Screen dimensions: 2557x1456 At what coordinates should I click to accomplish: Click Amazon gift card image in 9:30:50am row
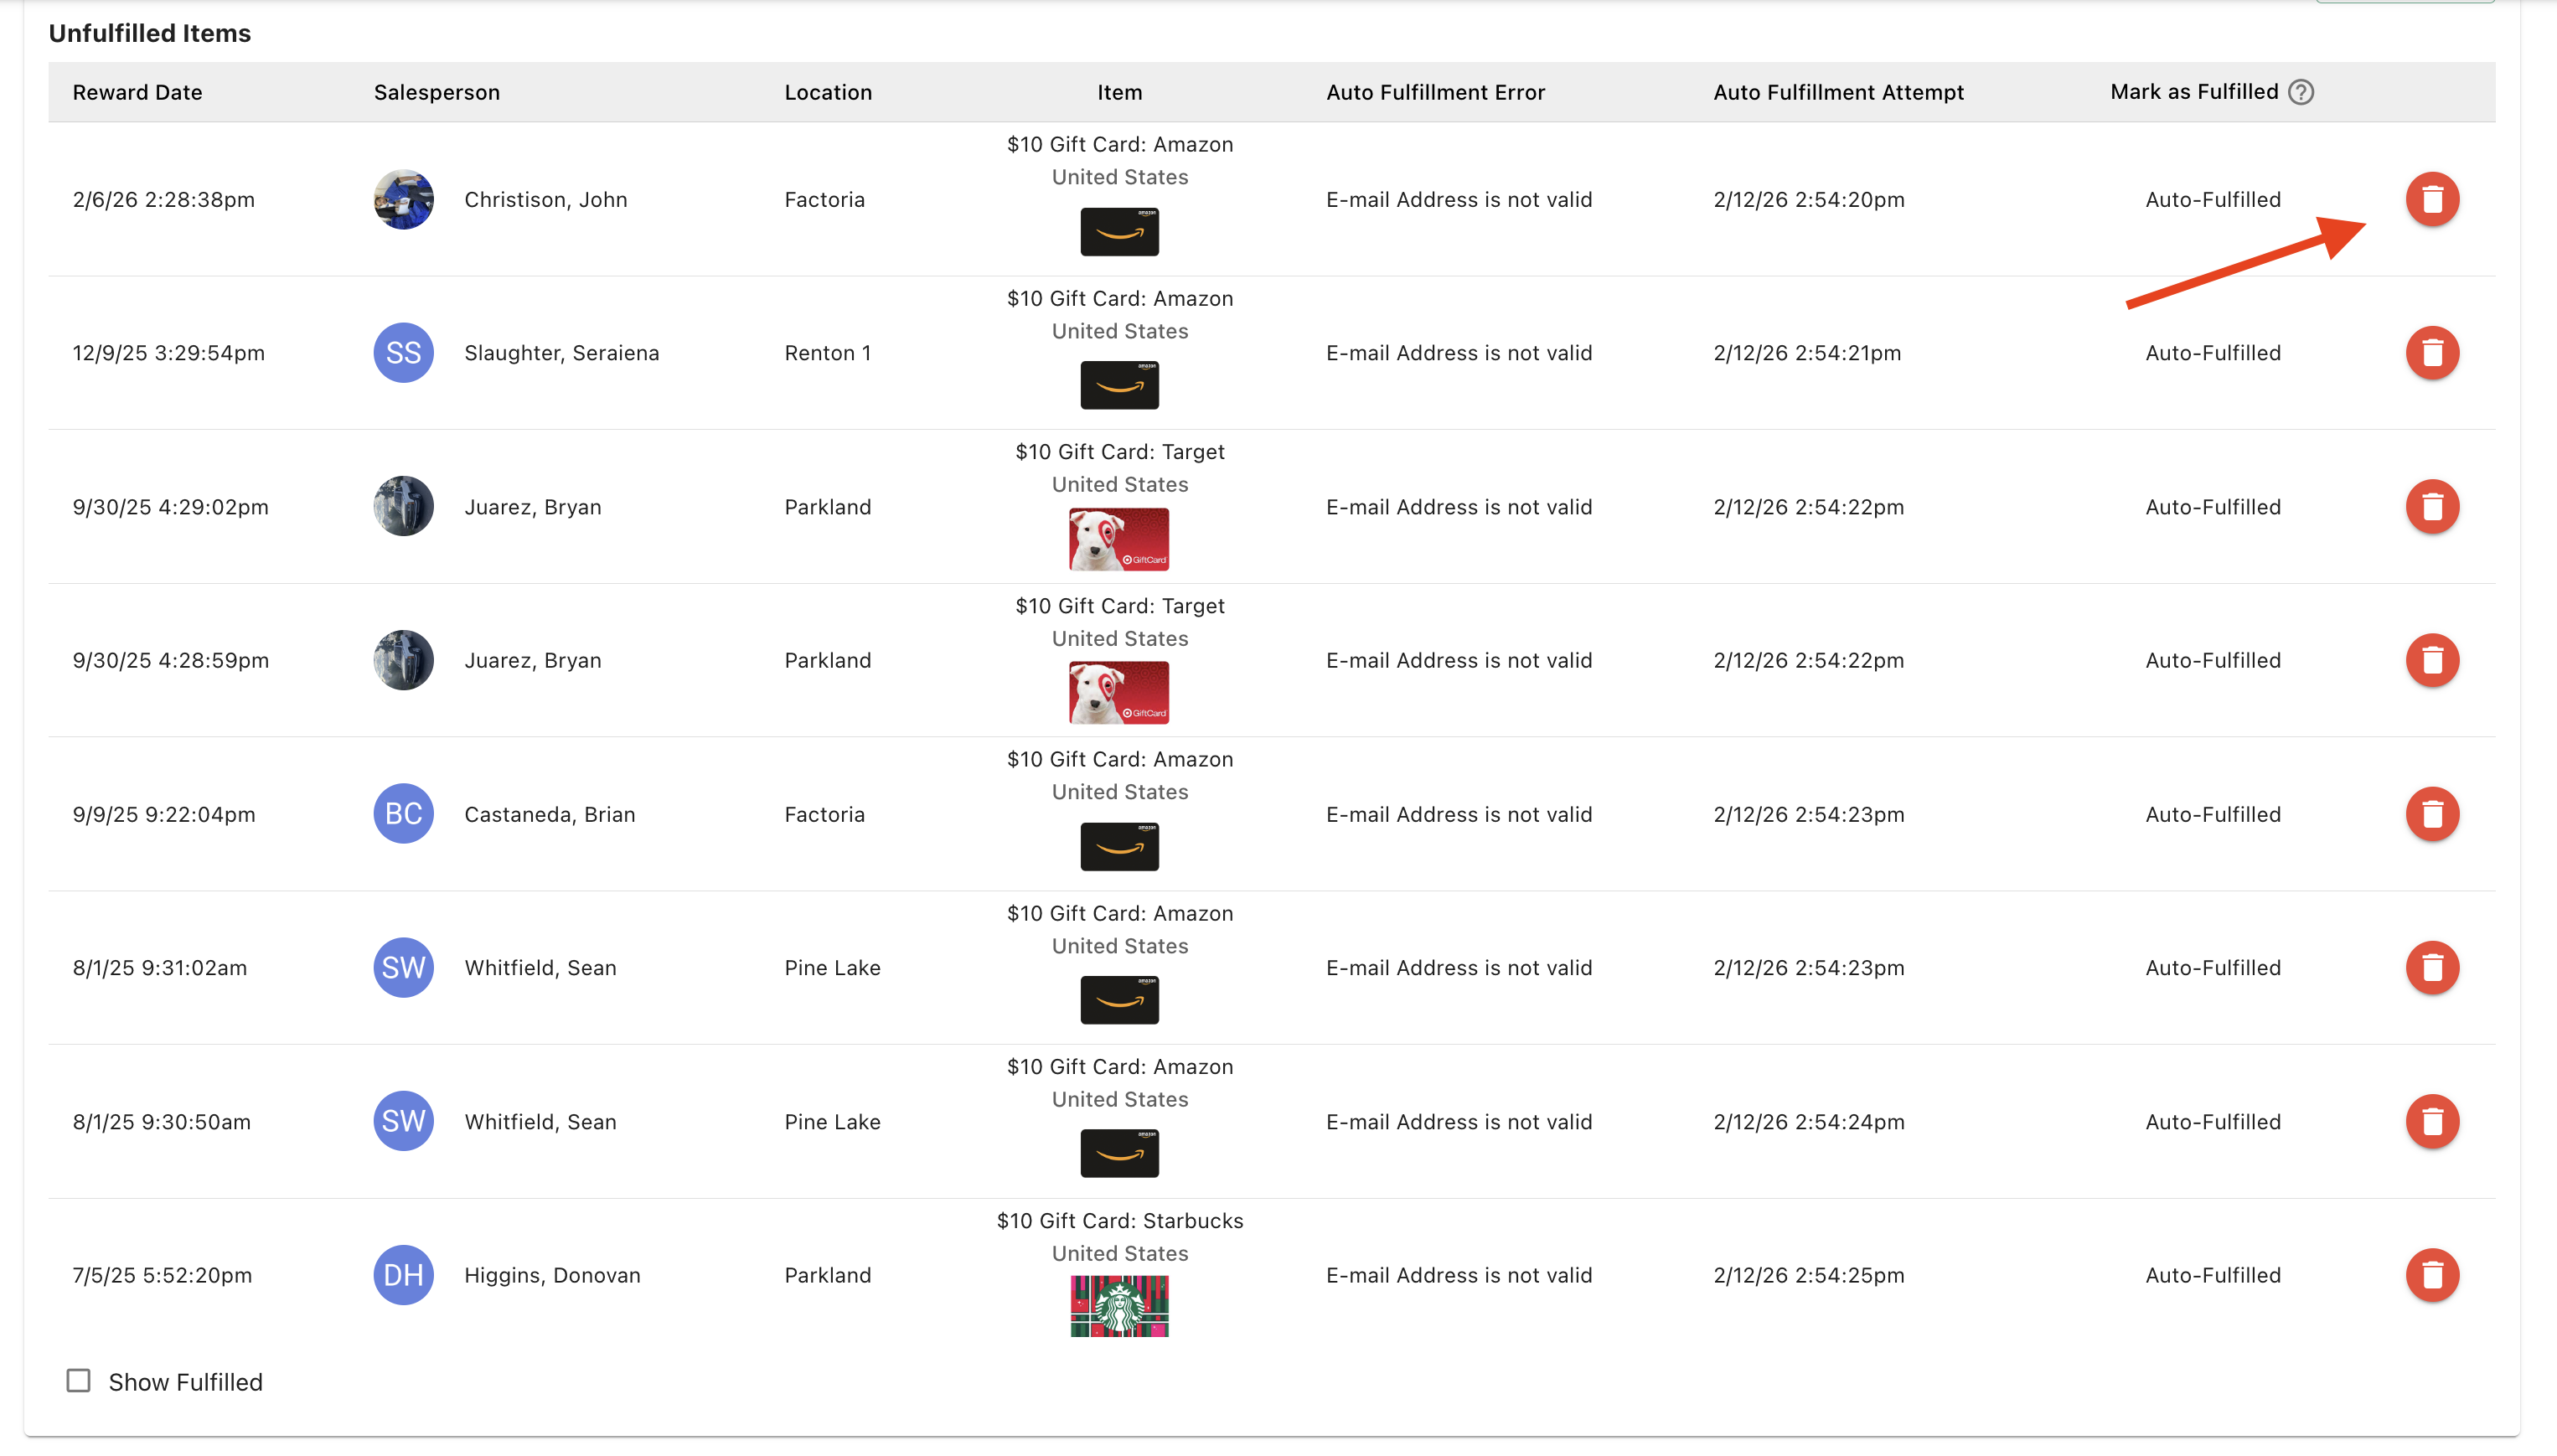pos(1119,1154)
